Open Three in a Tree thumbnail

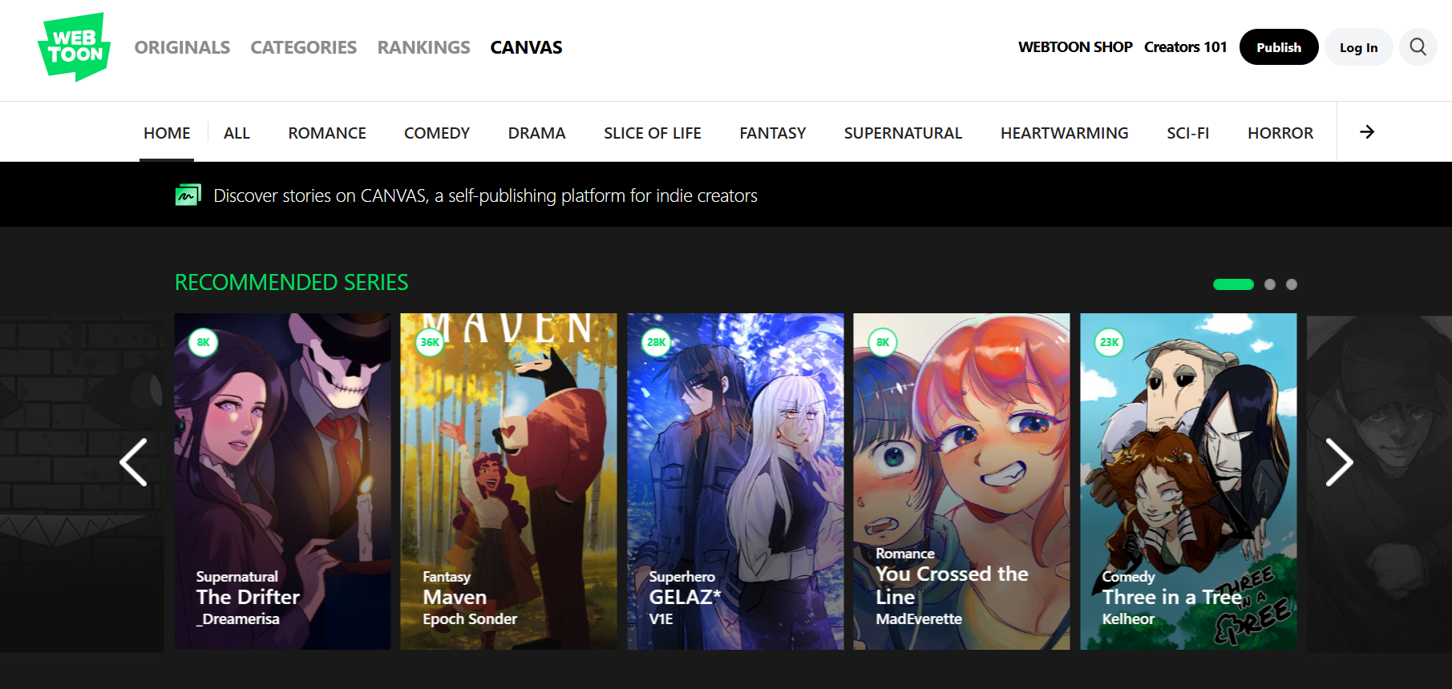point(1188,481)
